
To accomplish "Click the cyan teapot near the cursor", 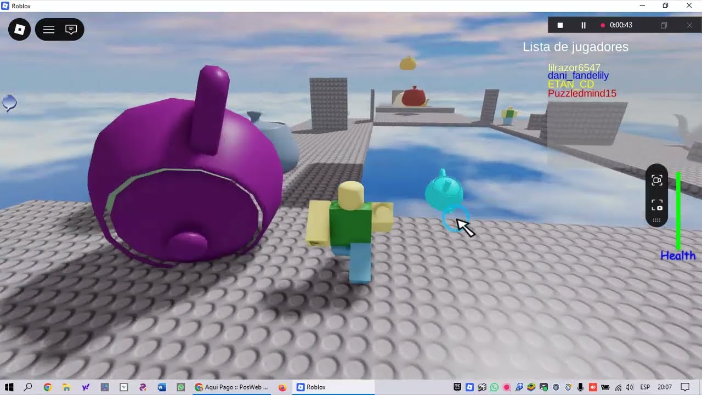I will [444, 191].
